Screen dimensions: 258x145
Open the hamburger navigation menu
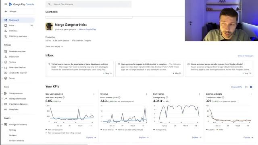(6, 4)
